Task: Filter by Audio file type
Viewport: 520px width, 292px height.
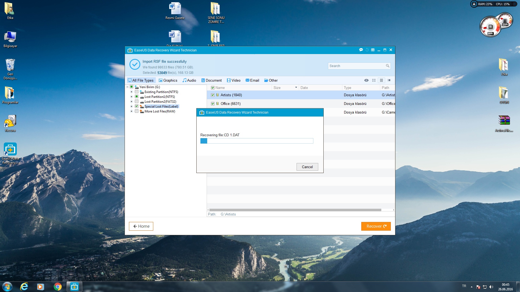Action: (x=189, y=80)
